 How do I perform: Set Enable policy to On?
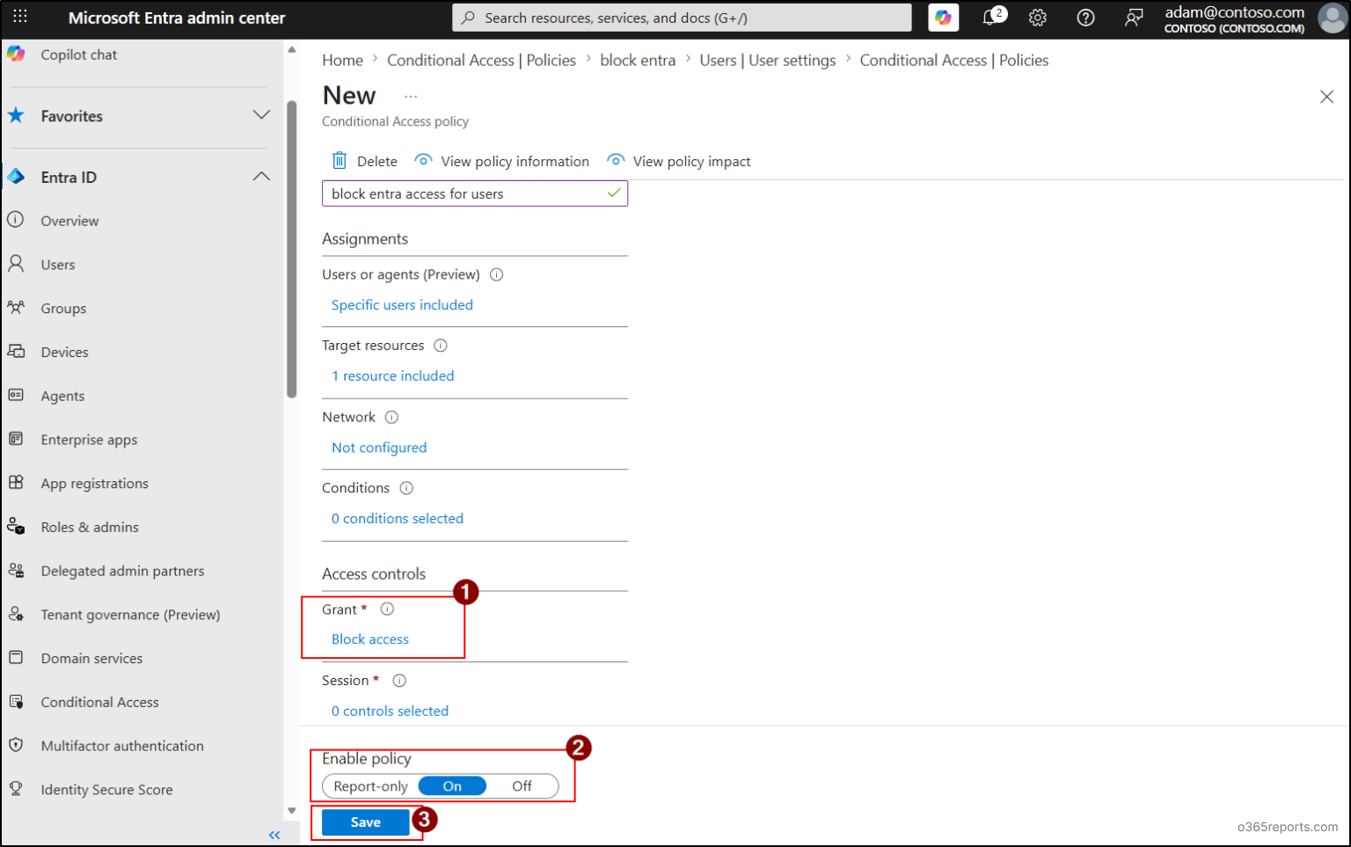pyautogui.click(x=452, y=786)
